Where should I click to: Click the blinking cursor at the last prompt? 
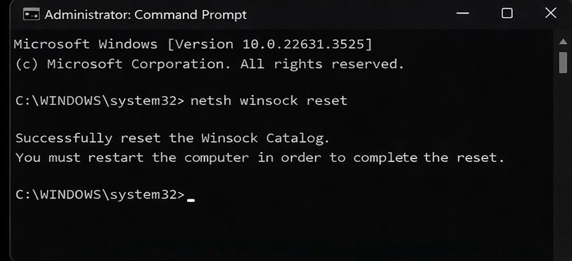pos(191,198)
